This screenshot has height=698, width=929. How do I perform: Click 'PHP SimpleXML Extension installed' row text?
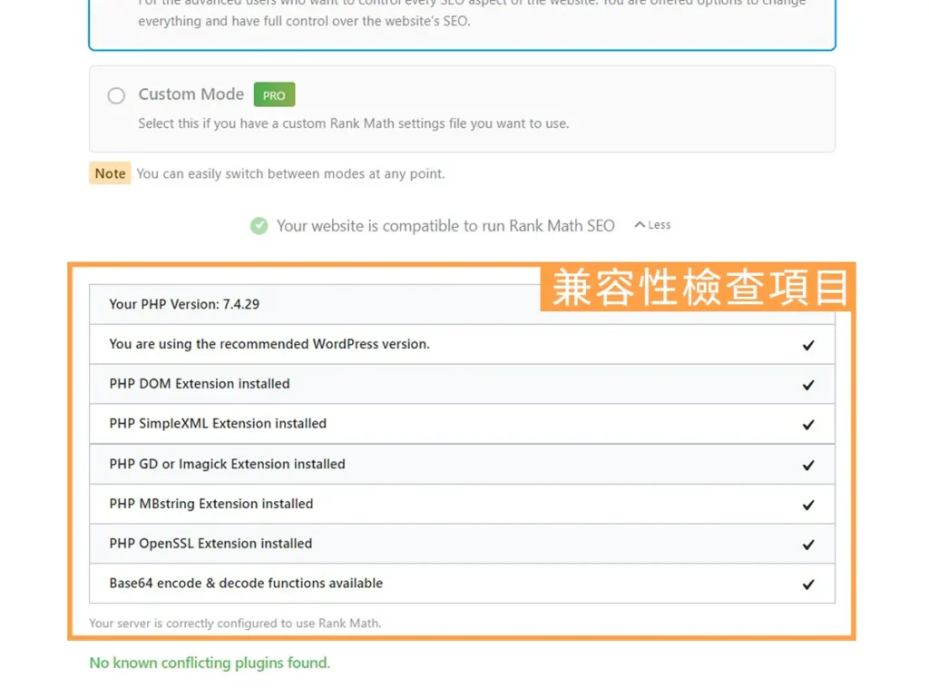click(218, 423)
